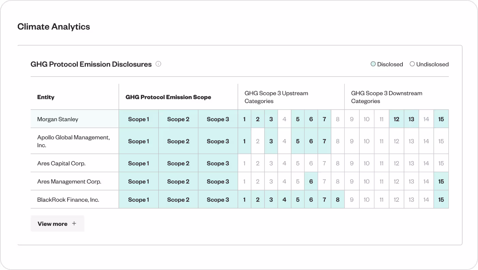Click category 15 in Ares Management Corp. row
The image size is (478, 270).
[441, 182]
